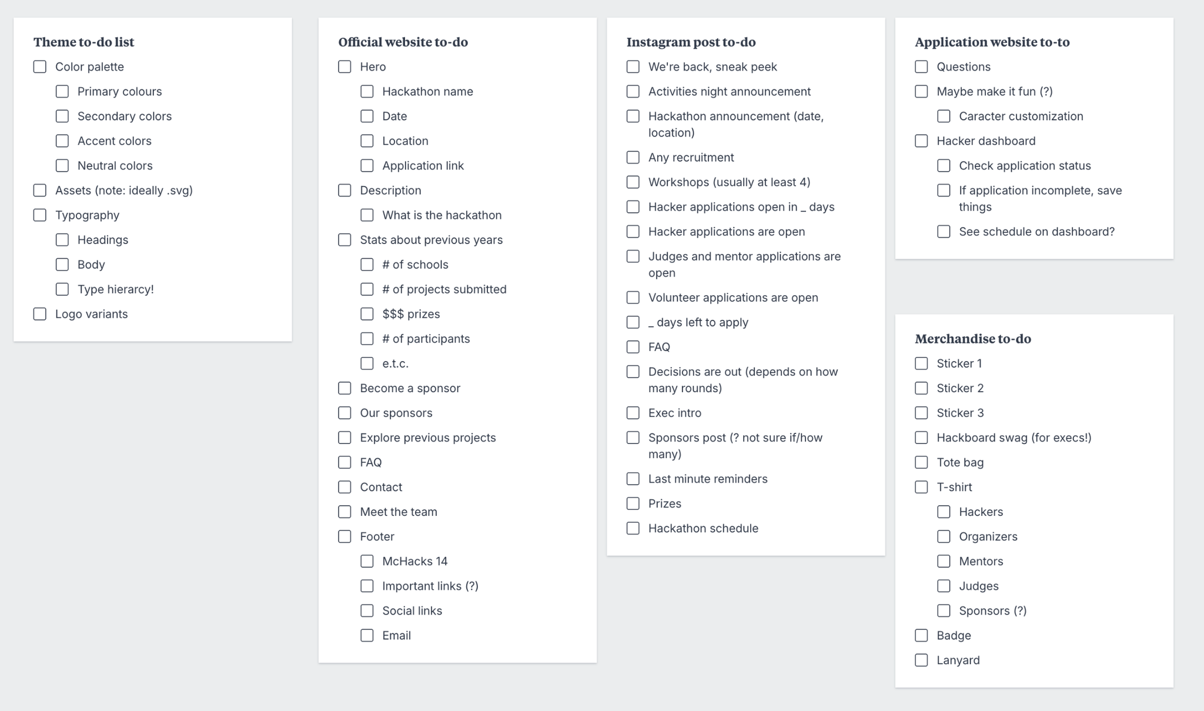Check the Application link box
This screenshot has height=711, width=1204.
tap(367, 166)
